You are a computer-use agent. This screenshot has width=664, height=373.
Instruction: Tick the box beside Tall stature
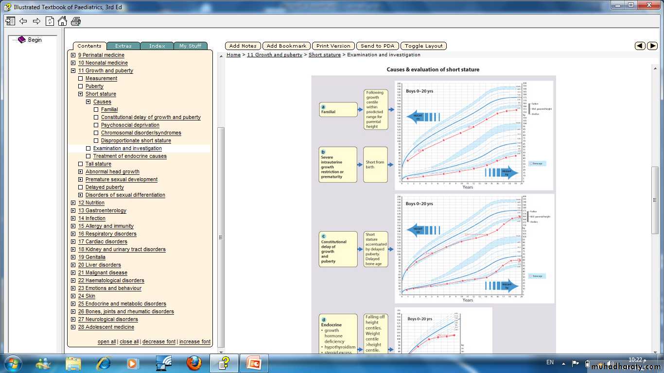pos(81,164)
